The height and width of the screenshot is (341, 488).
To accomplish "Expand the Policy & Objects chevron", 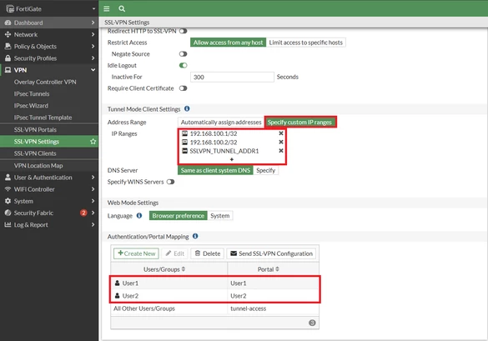I will coord(93,47).
